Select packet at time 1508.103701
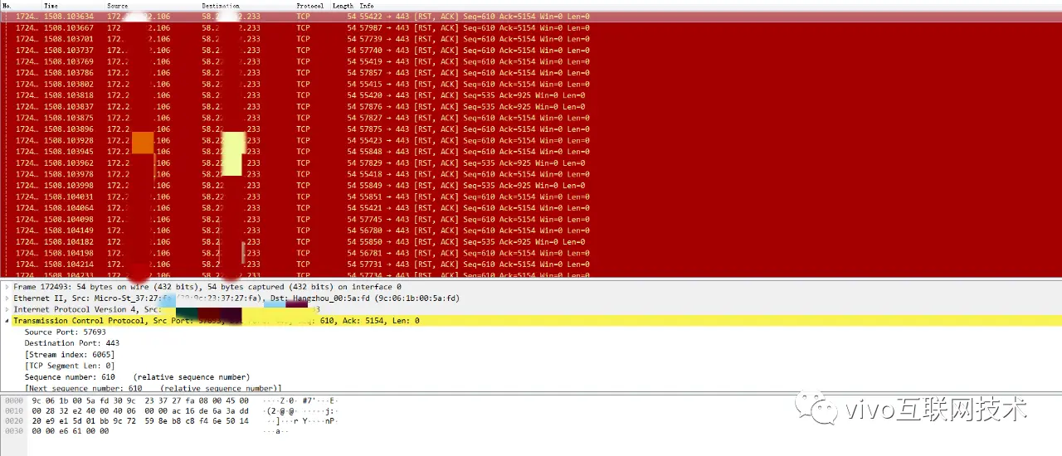Screen dimensions: 1062x456 [x=531, y=39]
